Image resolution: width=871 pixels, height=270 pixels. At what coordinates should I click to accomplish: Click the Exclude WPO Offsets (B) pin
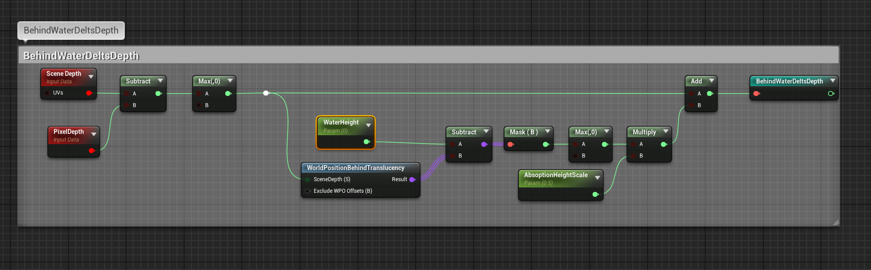tap(307, 191)
